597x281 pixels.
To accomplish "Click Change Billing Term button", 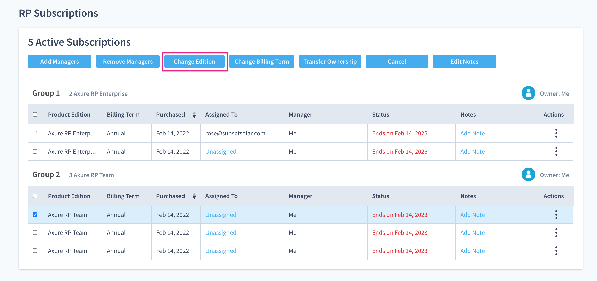I will pyautogui.click(x=262, y=62).
